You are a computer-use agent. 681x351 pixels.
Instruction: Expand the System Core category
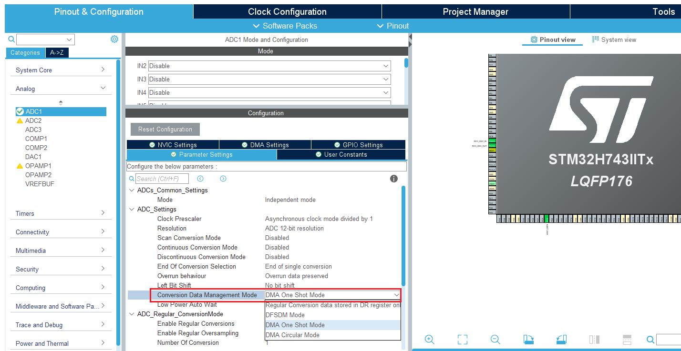[x=103, y=70]
